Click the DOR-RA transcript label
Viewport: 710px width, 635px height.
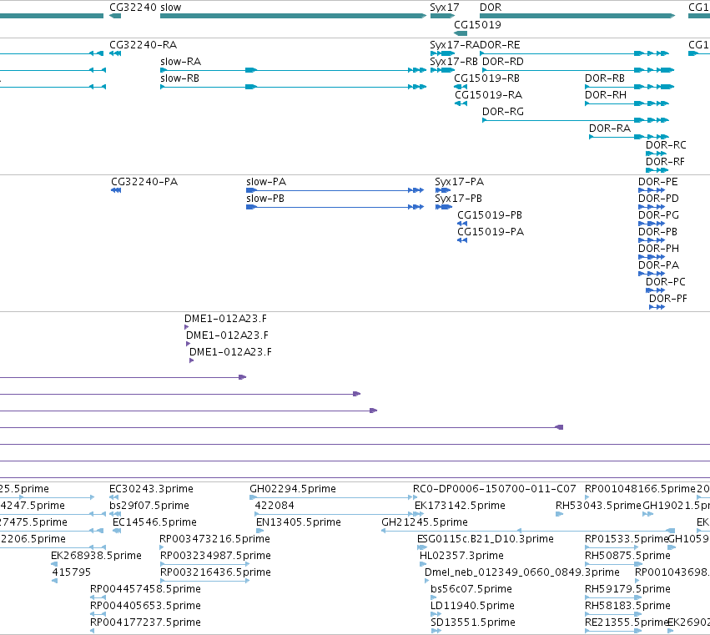pos(610,129)
